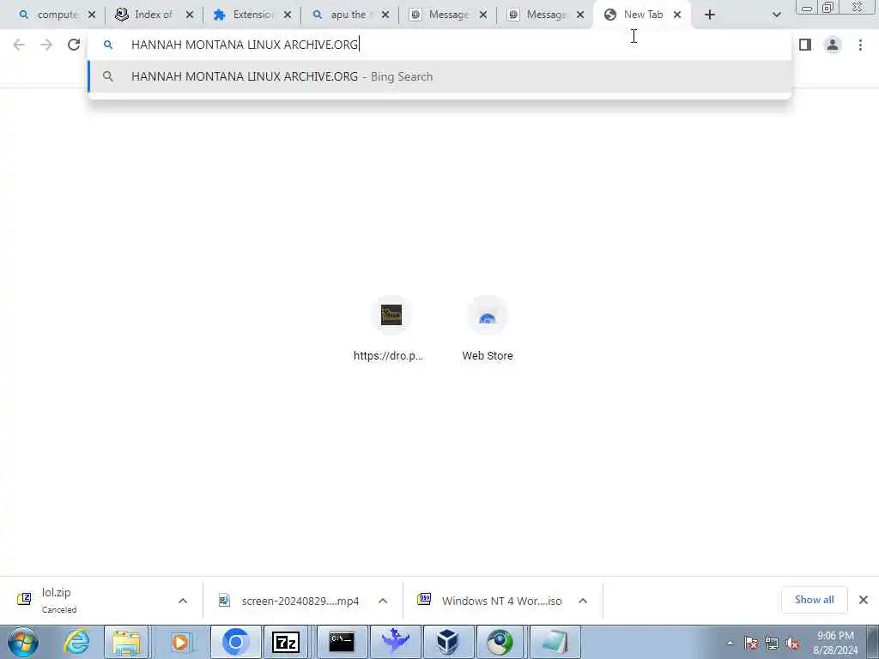Expand options for lol.zip download
Viewport: 879px width, 659px height.
(183, 601)
